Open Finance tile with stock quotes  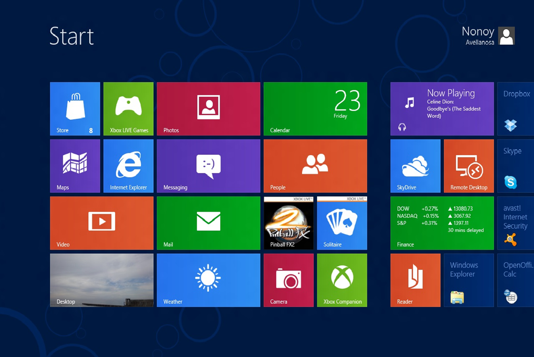[x=442, y=223]
